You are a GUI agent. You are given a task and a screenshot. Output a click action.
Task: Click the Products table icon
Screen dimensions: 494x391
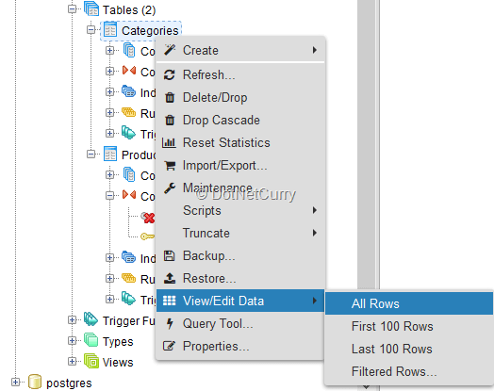[x=110, y=154]
